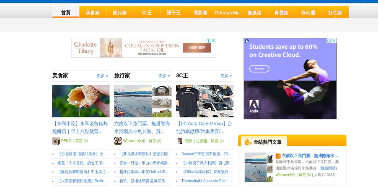
Task: Open 總是「大排長龍」的包子店 list article
Action: click(83, 163)
